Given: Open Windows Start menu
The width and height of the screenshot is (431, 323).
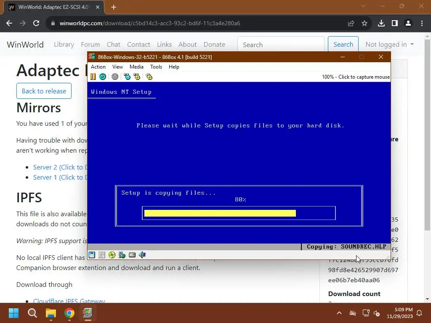Looking at the screenshot, I should (13, 313).
